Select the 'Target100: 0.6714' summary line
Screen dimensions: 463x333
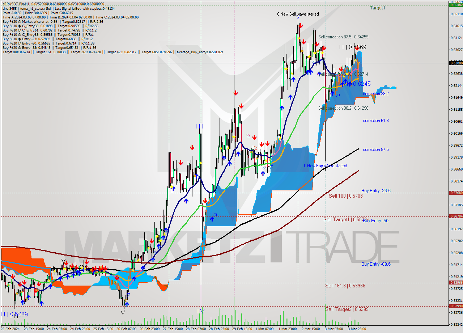pos(112,52)
